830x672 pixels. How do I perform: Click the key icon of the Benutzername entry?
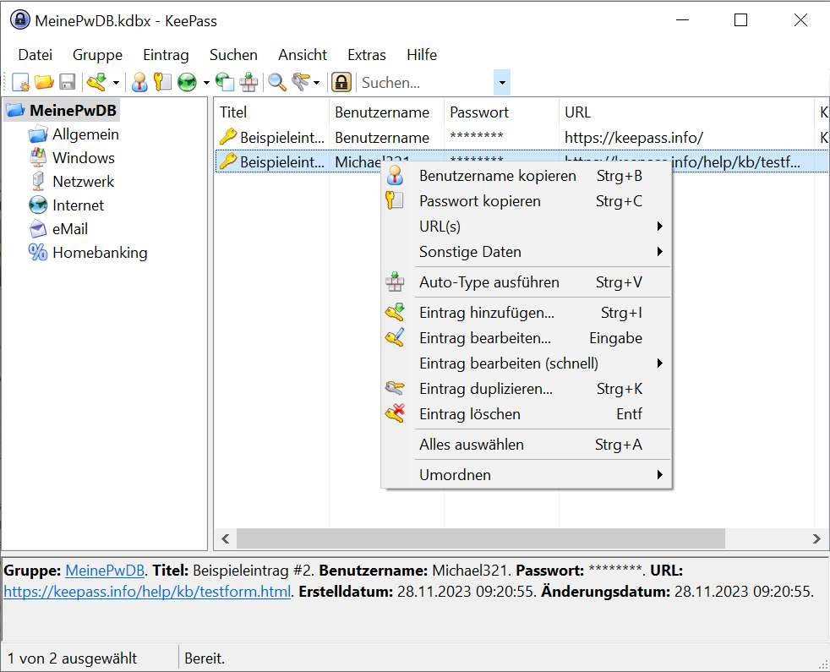pyautogui.click(x=227, y=137)
